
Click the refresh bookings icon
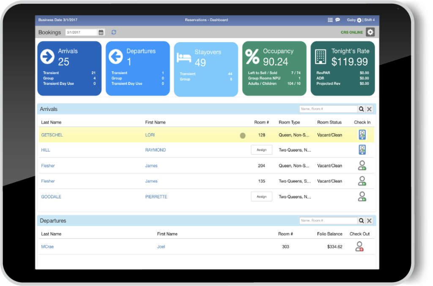114,32
